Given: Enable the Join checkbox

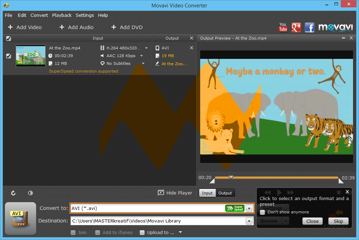Looking at the screenshot, I should [73, 232].
